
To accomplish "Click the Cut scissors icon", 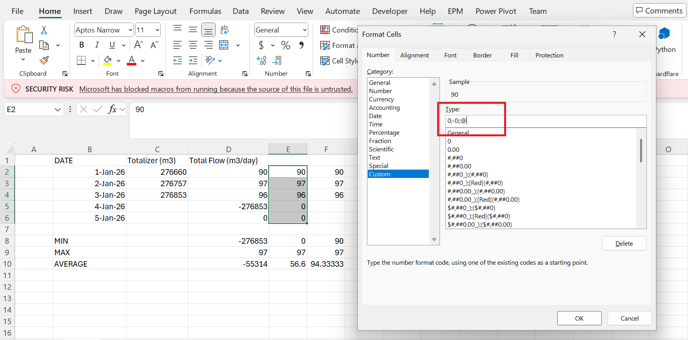I will click(x=44, y=30).
